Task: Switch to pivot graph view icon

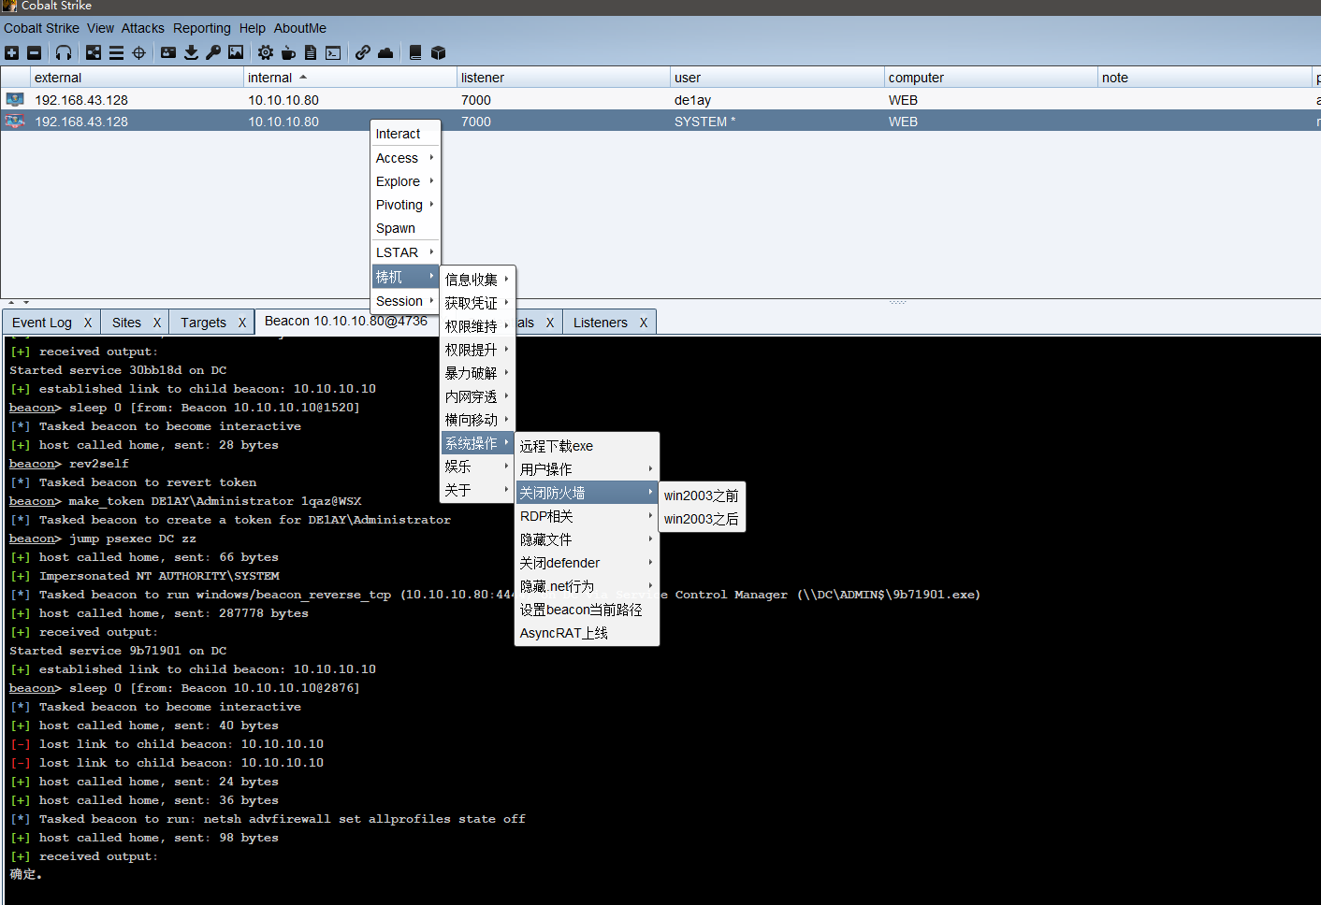Action: pyautogui.click(x=94, y=53)
